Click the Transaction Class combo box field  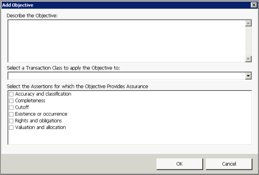(125, 76)
